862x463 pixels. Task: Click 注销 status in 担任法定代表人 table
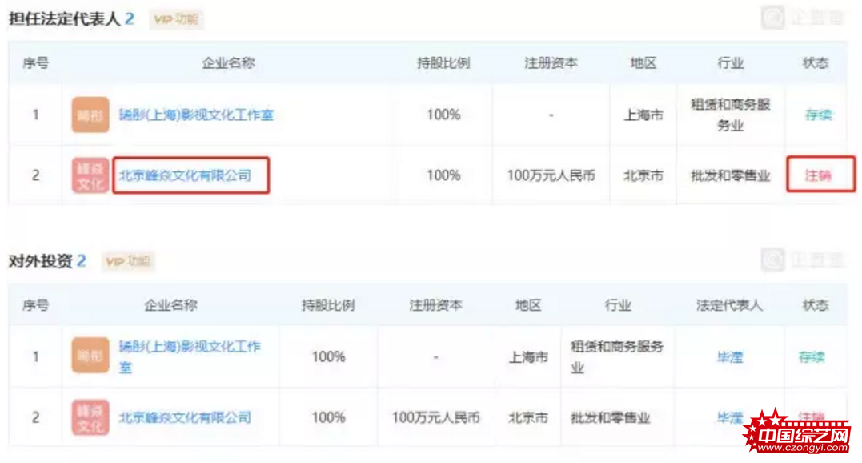(x=819, y=175)
